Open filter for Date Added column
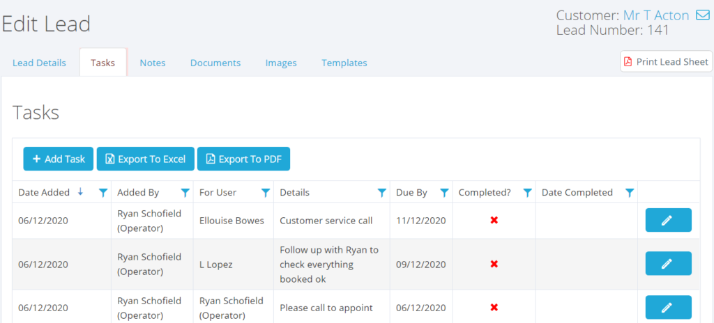The image size is (714, 323). [x=103, y=193]
